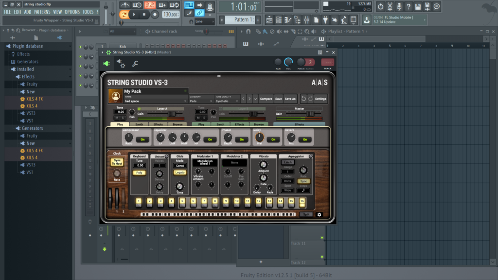This screenshot has height=280, width=498.
Task: Open the Piano roll from the toolbar
Action: point(288,20)
